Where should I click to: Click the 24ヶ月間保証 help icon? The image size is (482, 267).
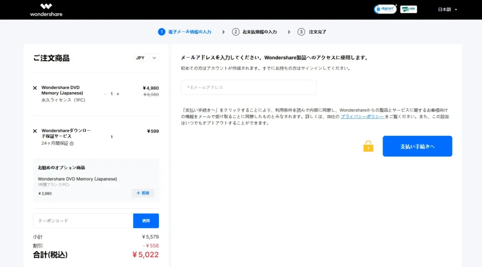[72, 143]
